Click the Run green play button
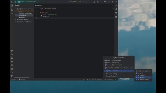The height and width of the screenshot is (93, 166). 80,2
